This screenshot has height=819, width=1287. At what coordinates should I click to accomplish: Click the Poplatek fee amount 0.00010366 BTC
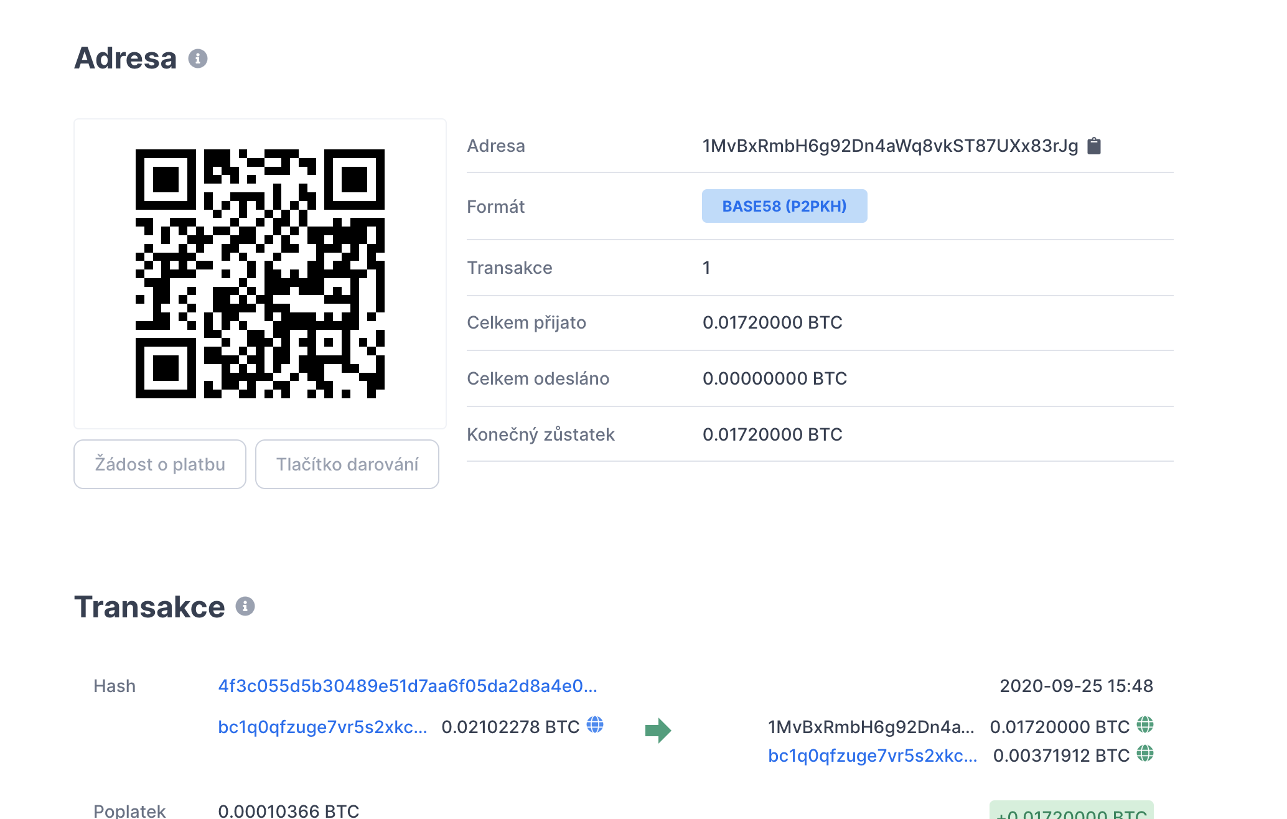coord(288,811)
